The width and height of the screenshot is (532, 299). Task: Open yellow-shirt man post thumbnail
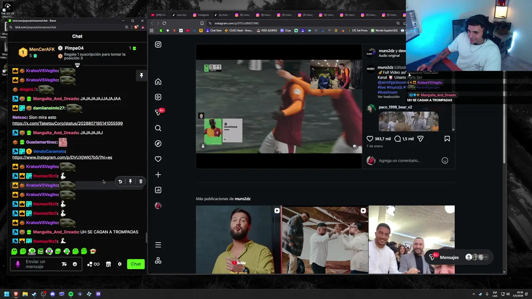point(238,240)
